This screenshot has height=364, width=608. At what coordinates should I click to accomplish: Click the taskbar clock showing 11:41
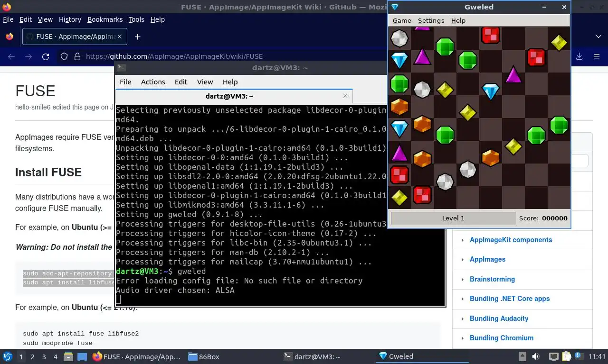597,356
